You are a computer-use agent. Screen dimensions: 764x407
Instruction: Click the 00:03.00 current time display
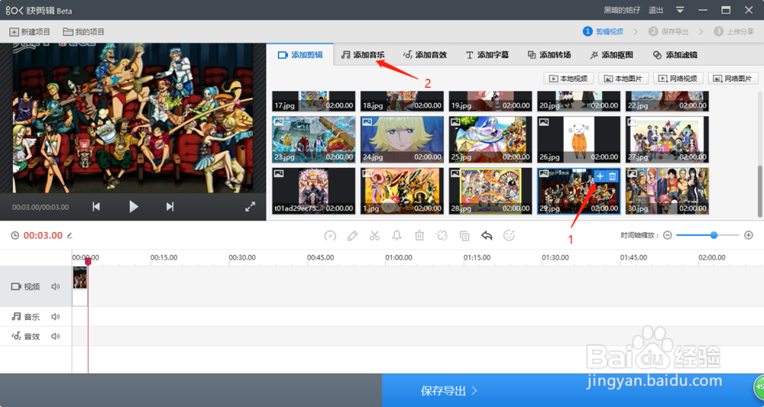click(43, 236)
